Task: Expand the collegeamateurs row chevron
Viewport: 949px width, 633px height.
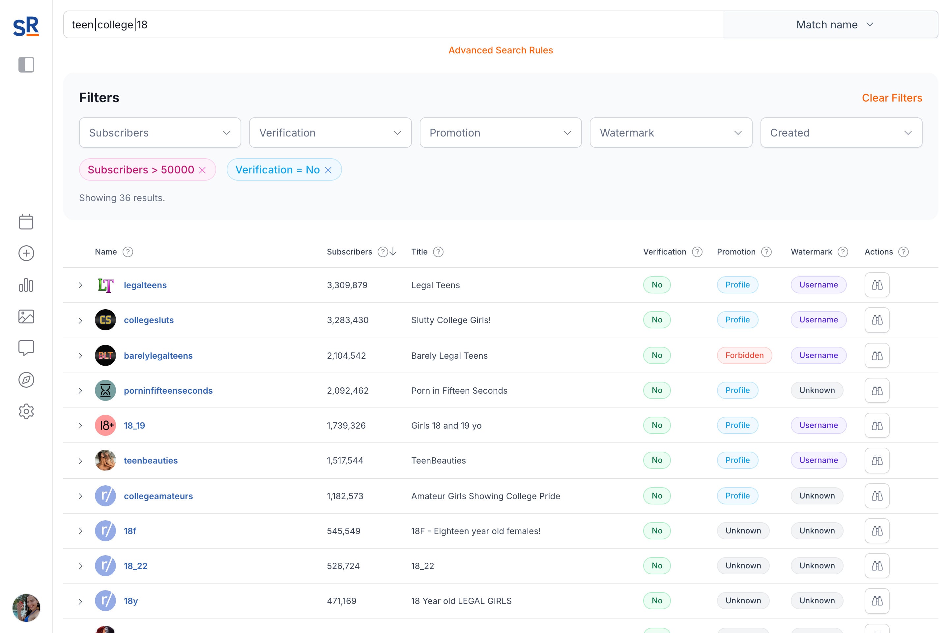Action: [x=80, y=496]
